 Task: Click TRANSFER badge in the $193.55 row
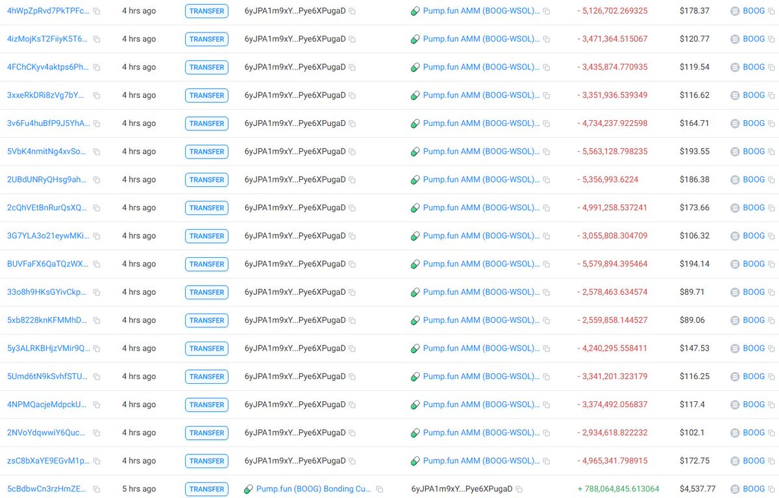[x=206, y=152]
